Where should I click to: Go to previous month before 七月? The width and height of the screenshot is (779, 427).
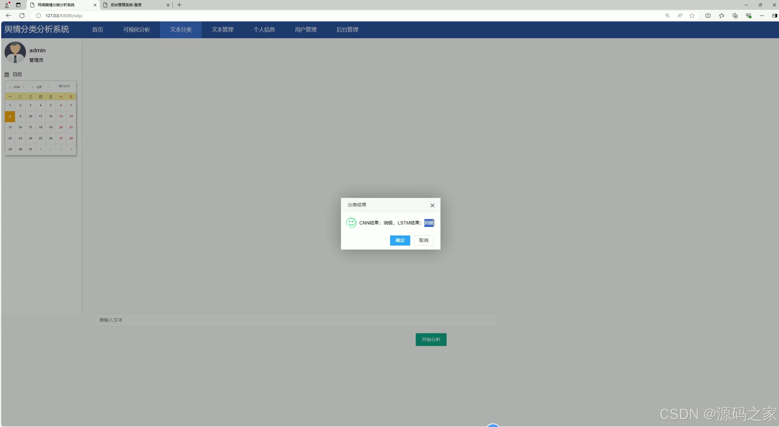(33, 87)
